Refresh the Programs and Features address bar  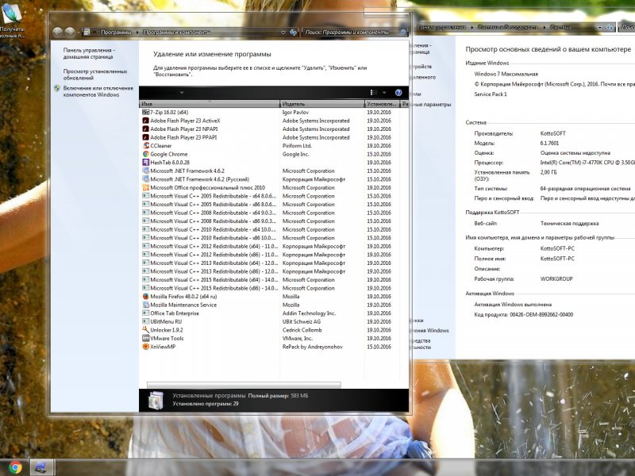click(293, 32)
